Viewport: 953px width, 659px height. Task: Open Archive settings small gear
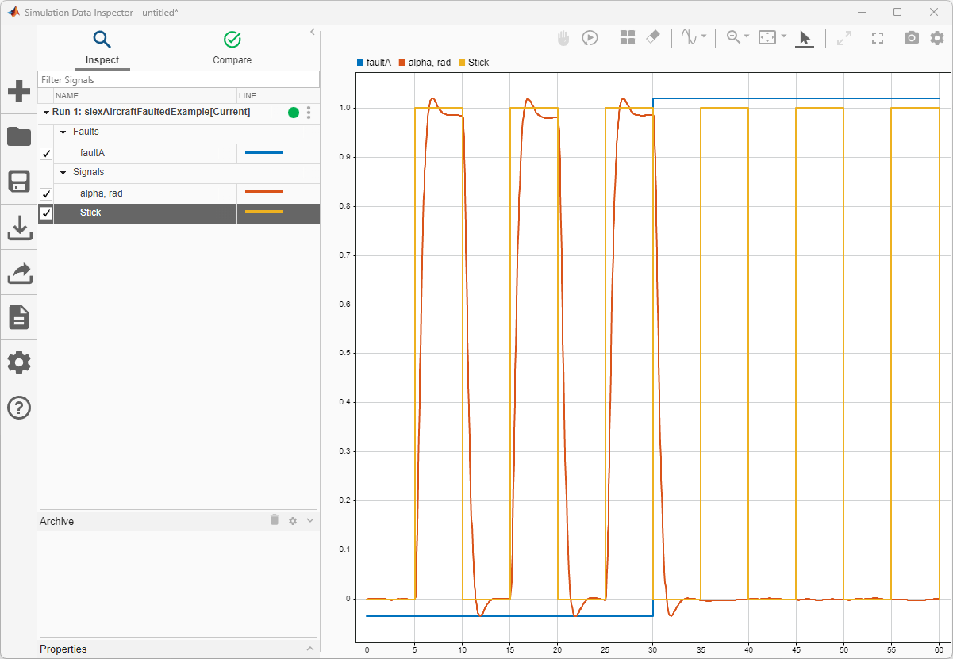click(293, 521)
